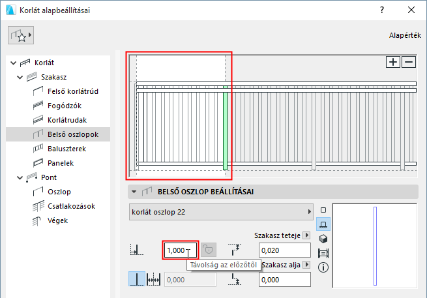Select the offset post alignment toggle
Viewport: 427px width, 298px height.
coord(154,280)
